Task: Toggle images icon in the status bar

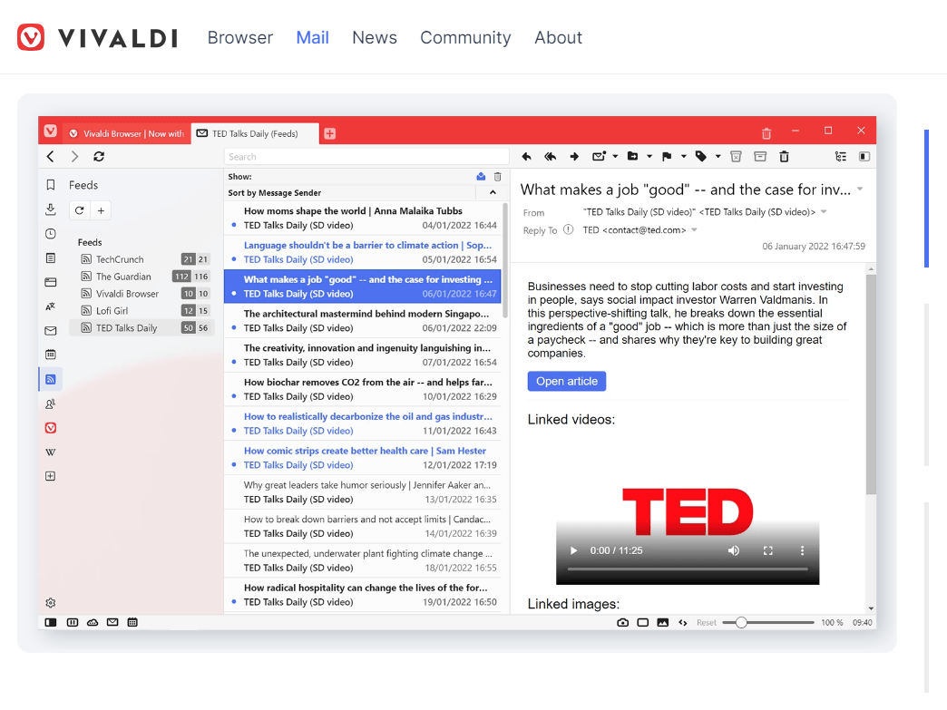Action: tap(662, 622)
